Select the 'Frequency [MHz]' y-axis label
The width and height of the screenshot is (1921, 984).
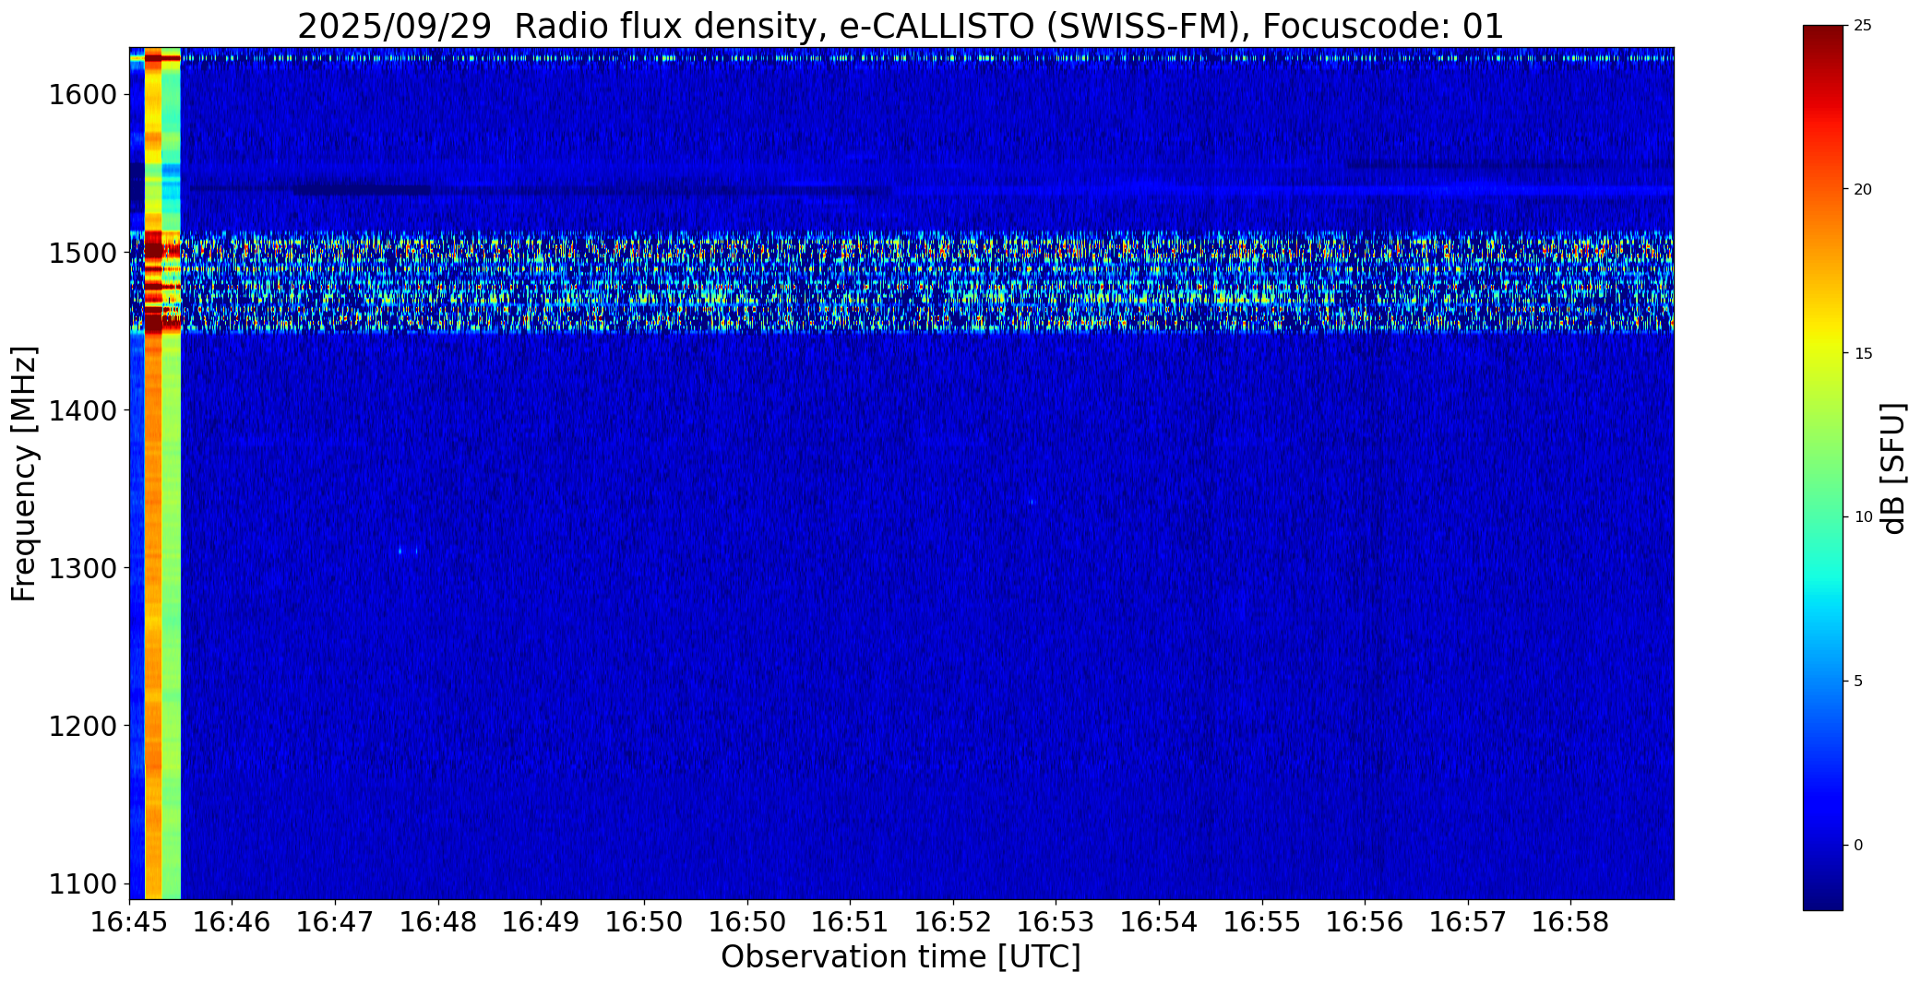click(x=24, y=474)
